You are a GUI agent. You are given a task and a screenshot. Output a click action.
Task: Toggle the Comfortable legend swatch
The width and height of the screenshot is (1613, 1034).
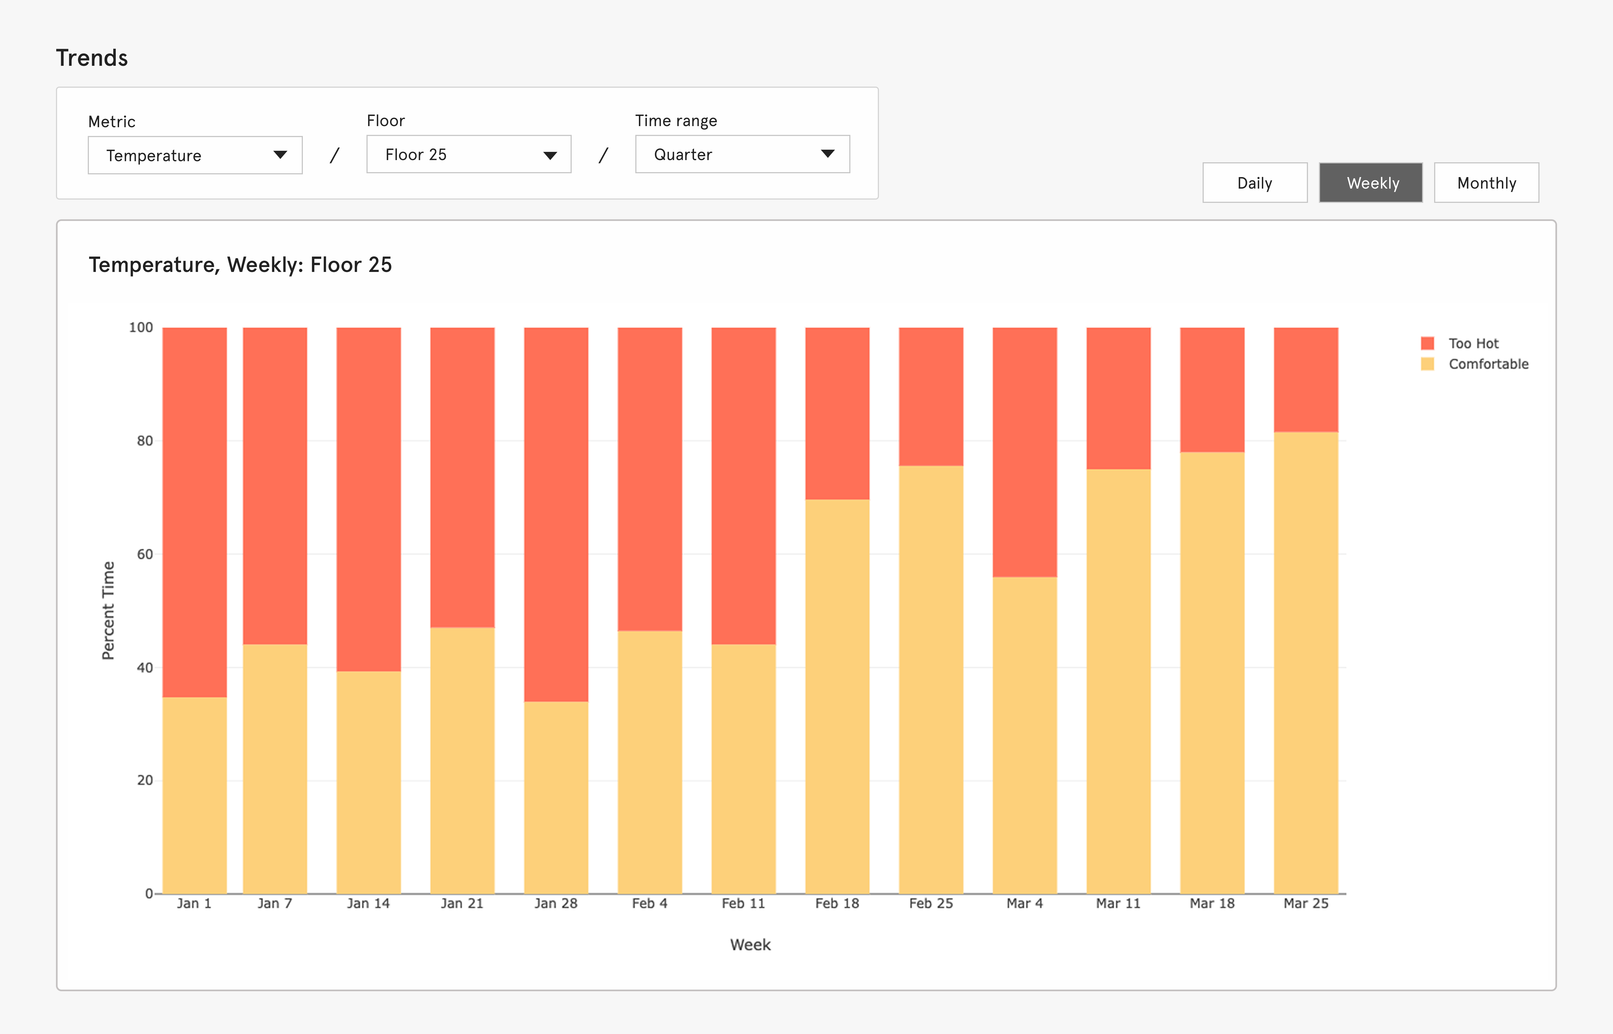coord(1428,364)
